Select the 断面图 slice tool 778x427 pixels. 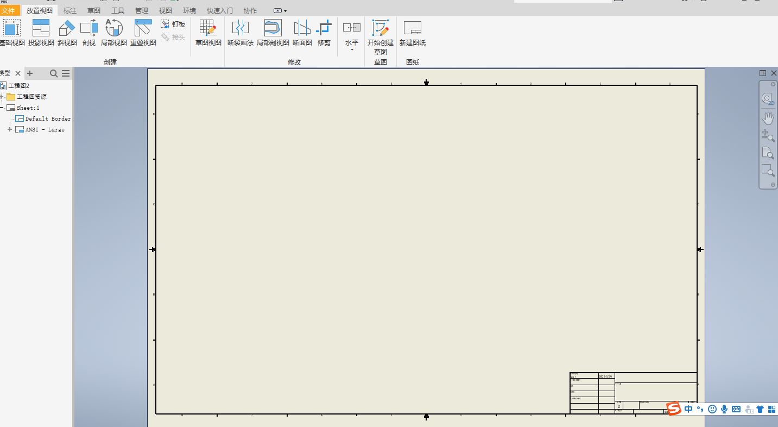[302, 32]
